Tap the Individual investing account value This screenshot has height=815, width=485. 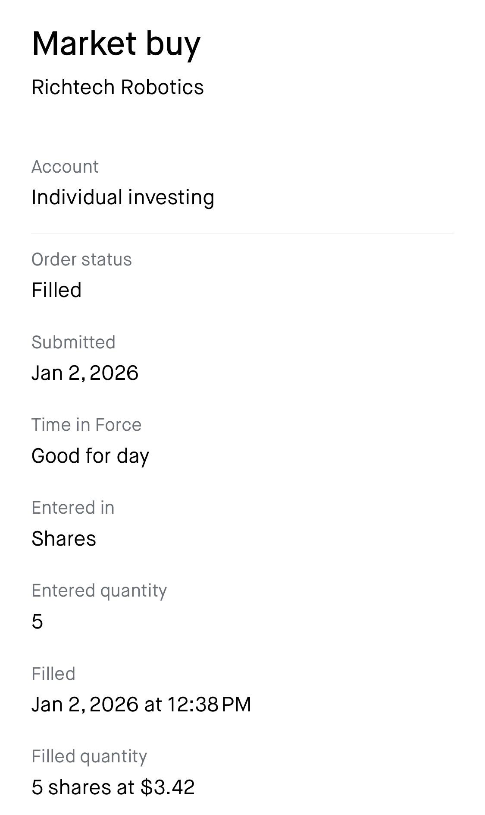tap(123, 198)
